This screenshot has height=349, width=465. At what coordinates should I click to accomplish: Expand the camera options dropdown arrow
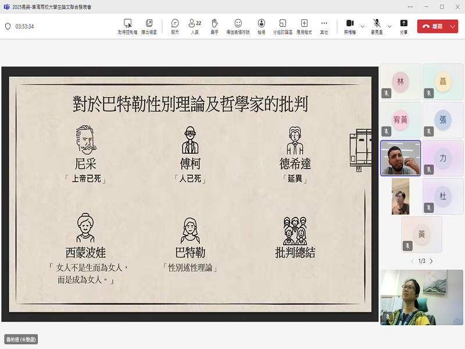click(363, 26)
